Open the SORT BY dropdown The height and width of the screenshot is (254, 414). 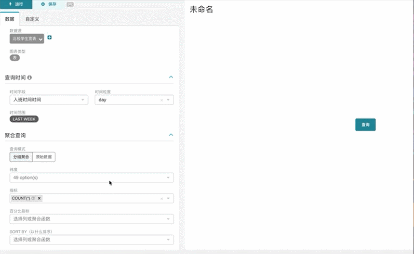pos(92,240)
